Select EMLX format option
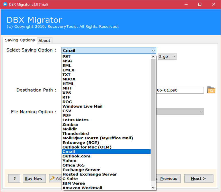Screen dimensions: 221x192 coord(106,70)
